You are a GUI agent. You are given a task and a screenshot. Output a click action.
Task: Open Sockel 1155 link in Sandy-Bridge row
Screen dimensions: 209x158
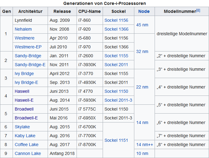(x=116, y=56)
